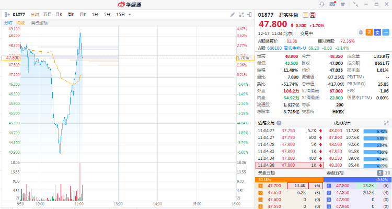Click the 52周最高 value 67.000
This screenshot has height=209, width=392.
(x=336, y=91)
